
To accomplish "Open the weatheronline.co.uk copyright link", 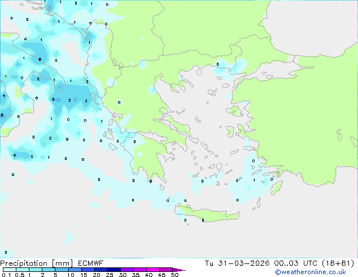I will click(311, 272).
